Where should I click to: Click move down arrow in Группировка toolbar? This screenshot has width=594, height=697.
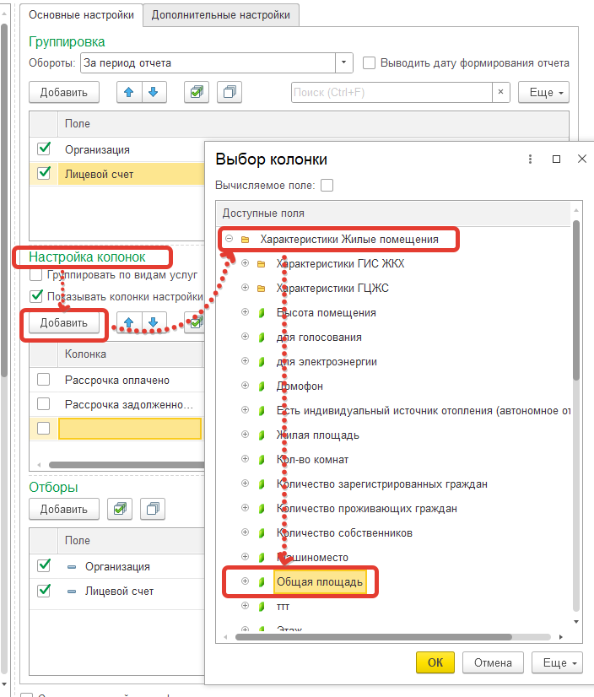click(x=153, y=92)
